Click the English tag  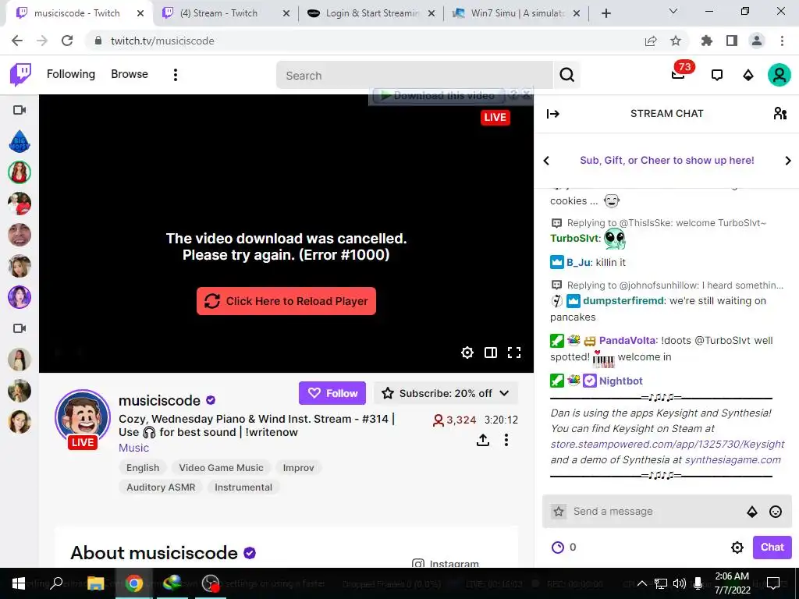143,468
